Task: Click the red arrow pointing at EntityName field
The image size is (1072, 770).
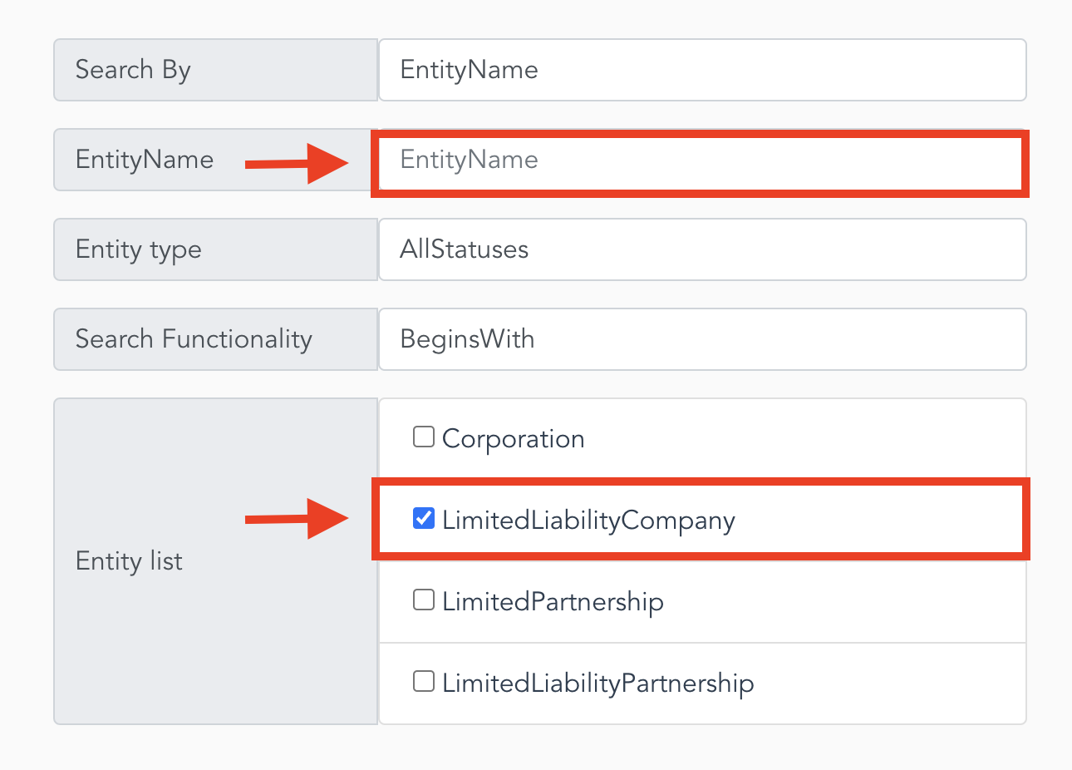Action: pyautogui.click(x=297, y=163)
